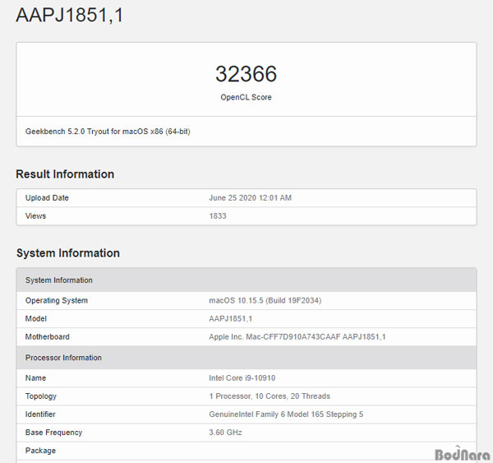Click the June 25 2020 upload date value
This screenshot has width=493, height=463.
point(251,198)
